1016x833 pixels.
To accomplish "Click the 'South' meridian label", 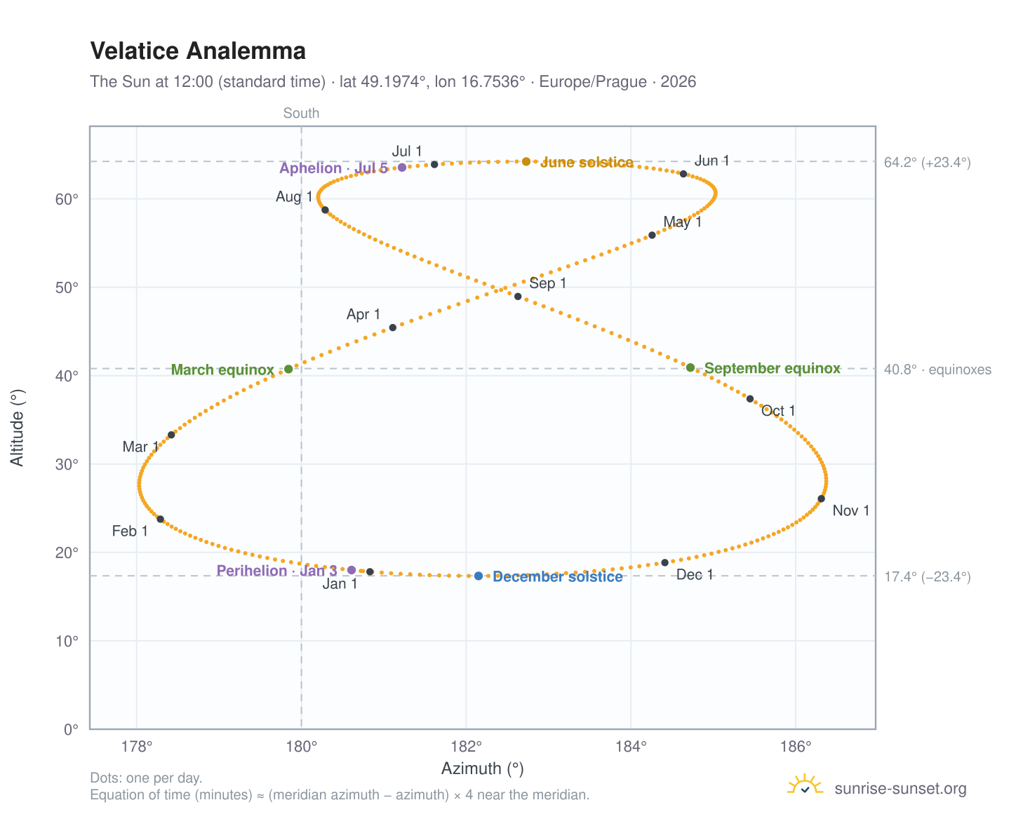I will (301, 114).
